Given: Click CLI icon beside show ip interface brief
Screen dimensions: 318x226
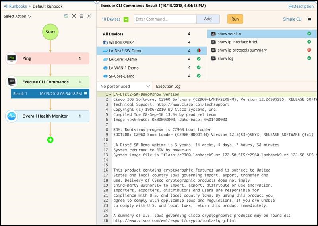Looking at the screenshot, I should [x=213, y=42].
